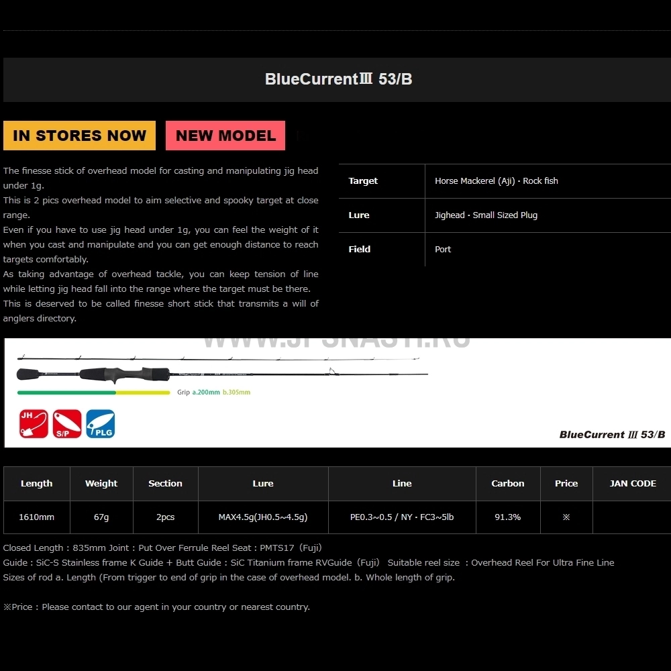The height and width of the screenshot is (671, 671).
Task: Click the NEW MODEL badge
Action: pyautogui.click(x=225, y=136)
